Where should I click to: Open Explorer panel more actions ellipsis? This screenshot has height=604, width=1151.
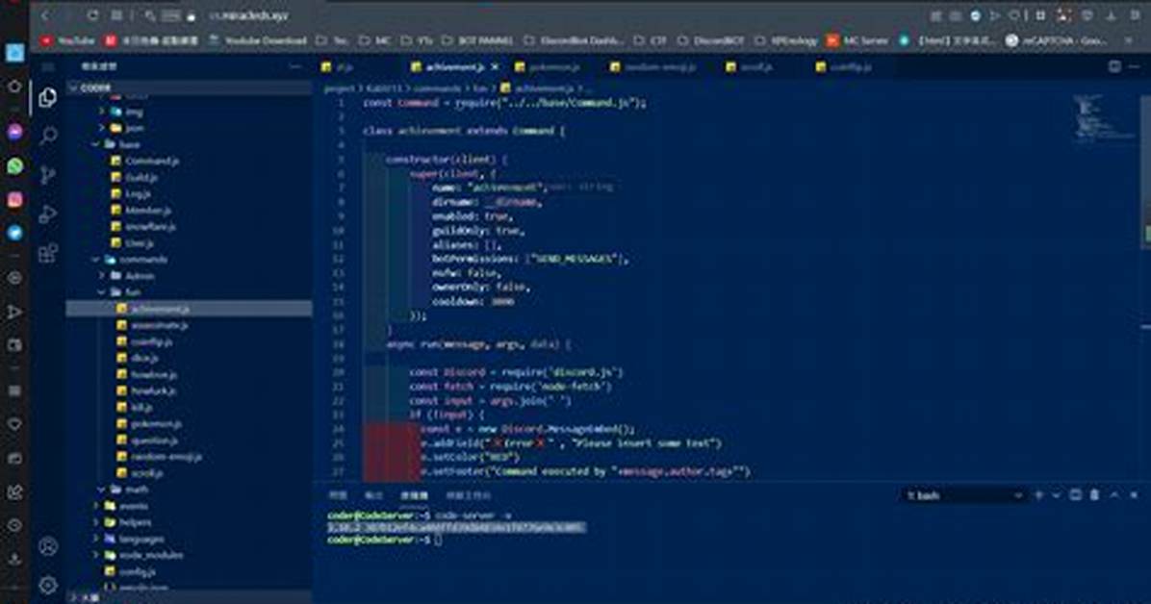pos(294,66)
